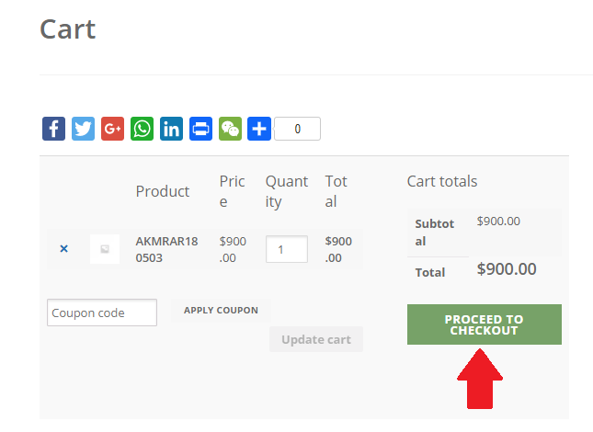Remove AKMRAR180503 from the cart
Viewport: 593px width, 432px height.
click(63, 249)
